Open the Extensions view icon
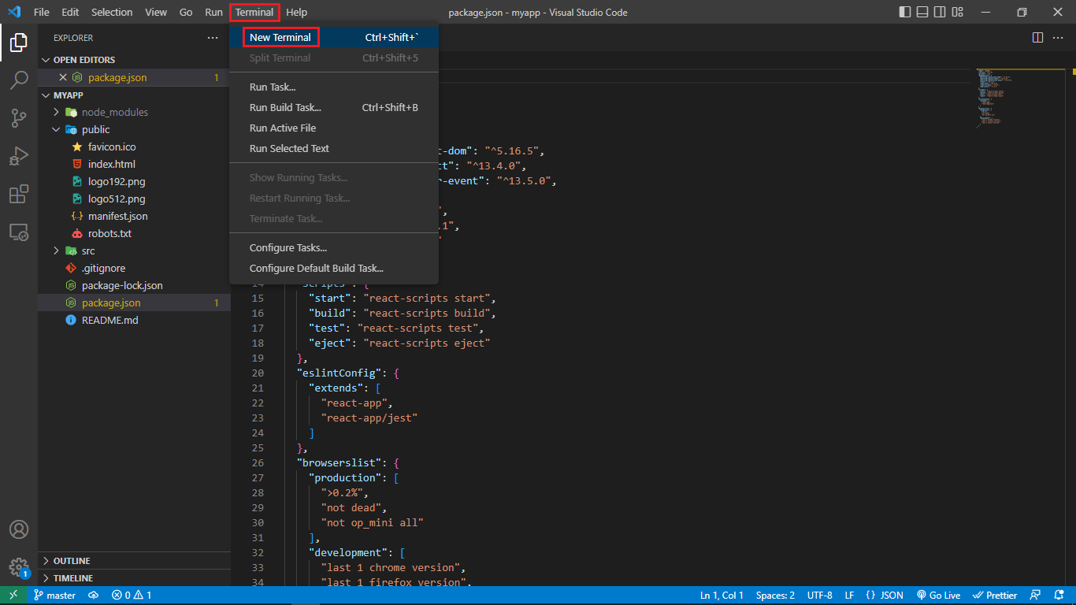 (x=19, y=194)
